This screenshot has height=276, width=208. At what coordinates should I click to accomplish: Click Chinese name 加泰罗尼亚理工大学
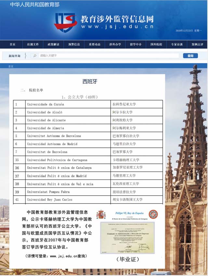[x=128, y=167]
